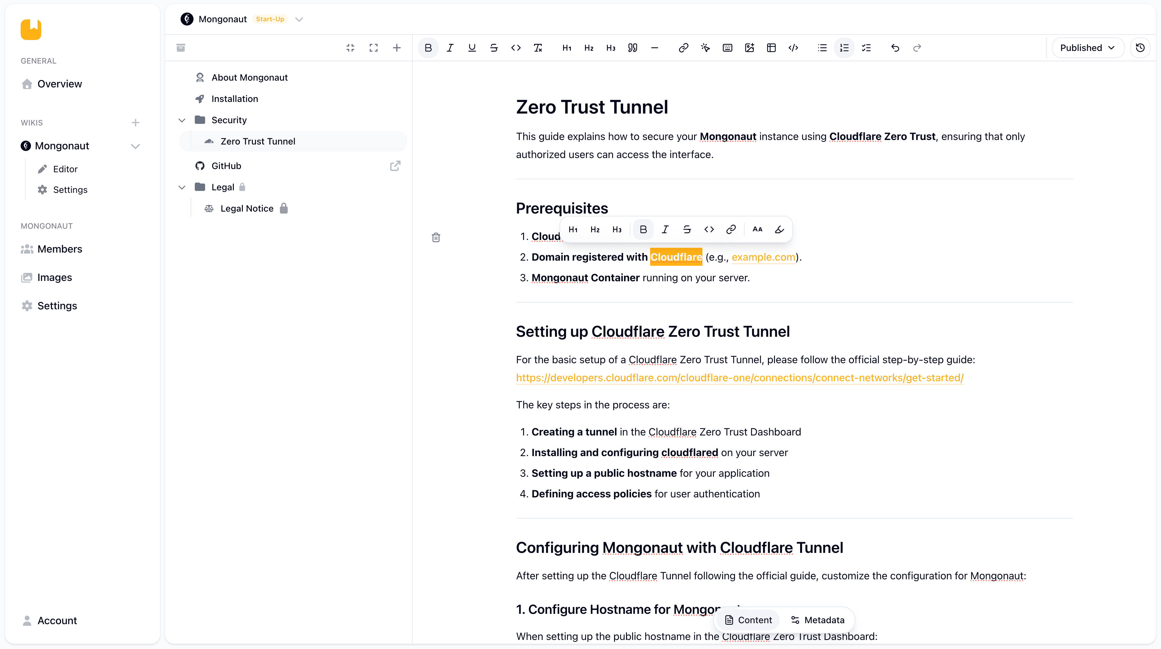
Task: Insert a code block
Action: tap(794, 48)
